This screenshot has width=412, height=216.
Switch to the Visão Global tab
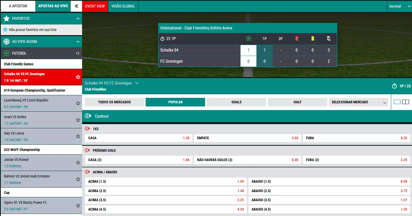(123, 6)
